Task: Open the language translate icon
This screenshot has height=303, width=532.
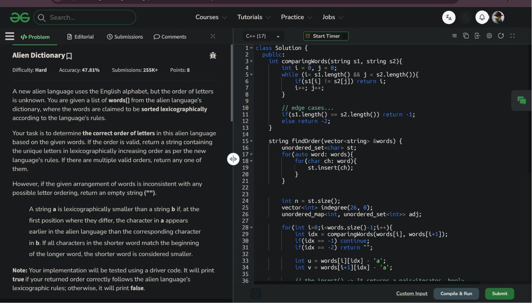Action: pos(449,17)
